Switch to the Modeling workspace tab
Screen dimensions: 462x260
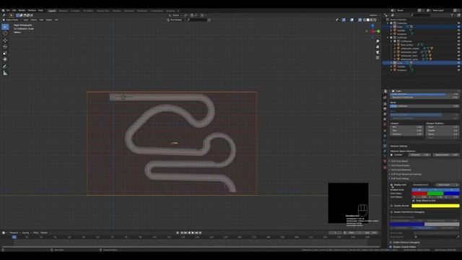(63, 11)
